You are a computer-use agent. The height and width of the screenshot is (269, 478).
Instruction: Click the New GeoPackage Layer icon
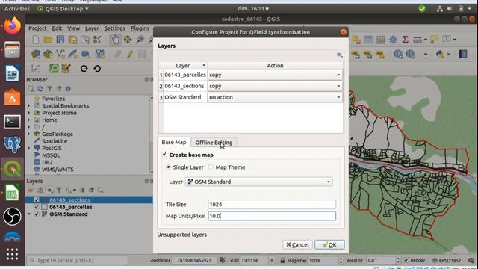pyautogui.click(x=48, y=55)
